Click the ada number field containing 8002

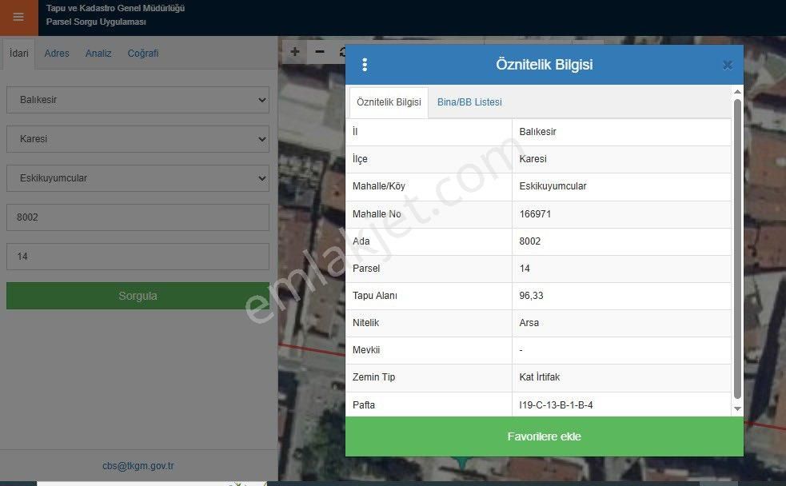tap(137, 216)
